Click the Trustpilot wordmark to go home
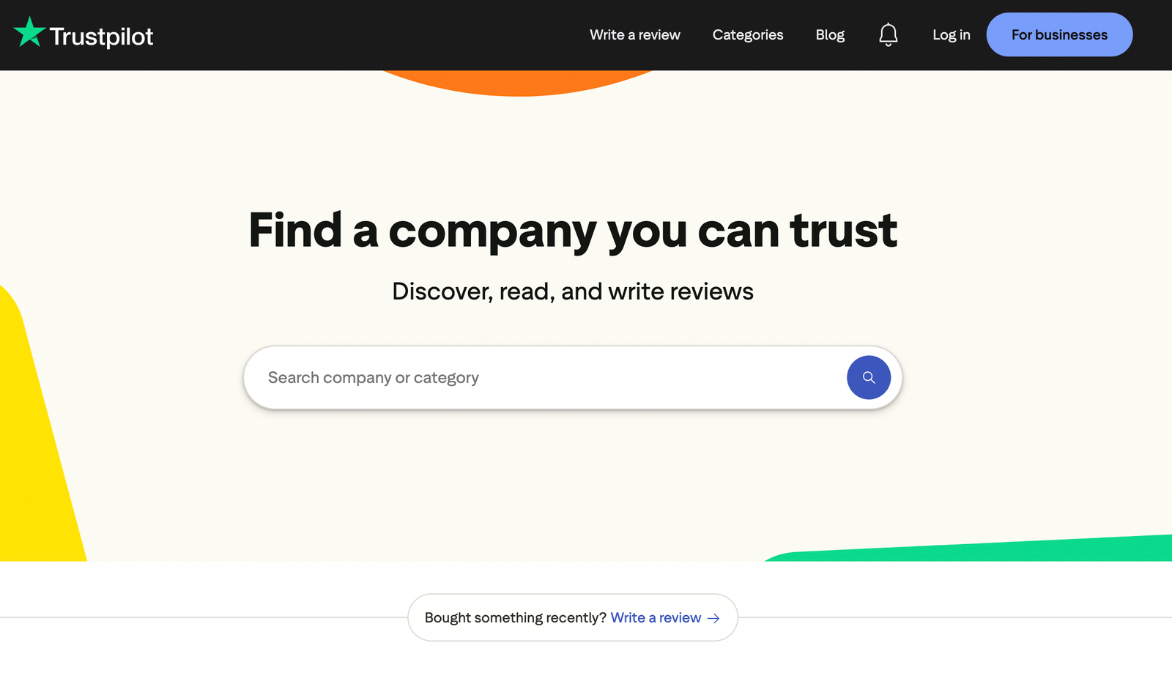1172x673 pixels. (101, 34)
